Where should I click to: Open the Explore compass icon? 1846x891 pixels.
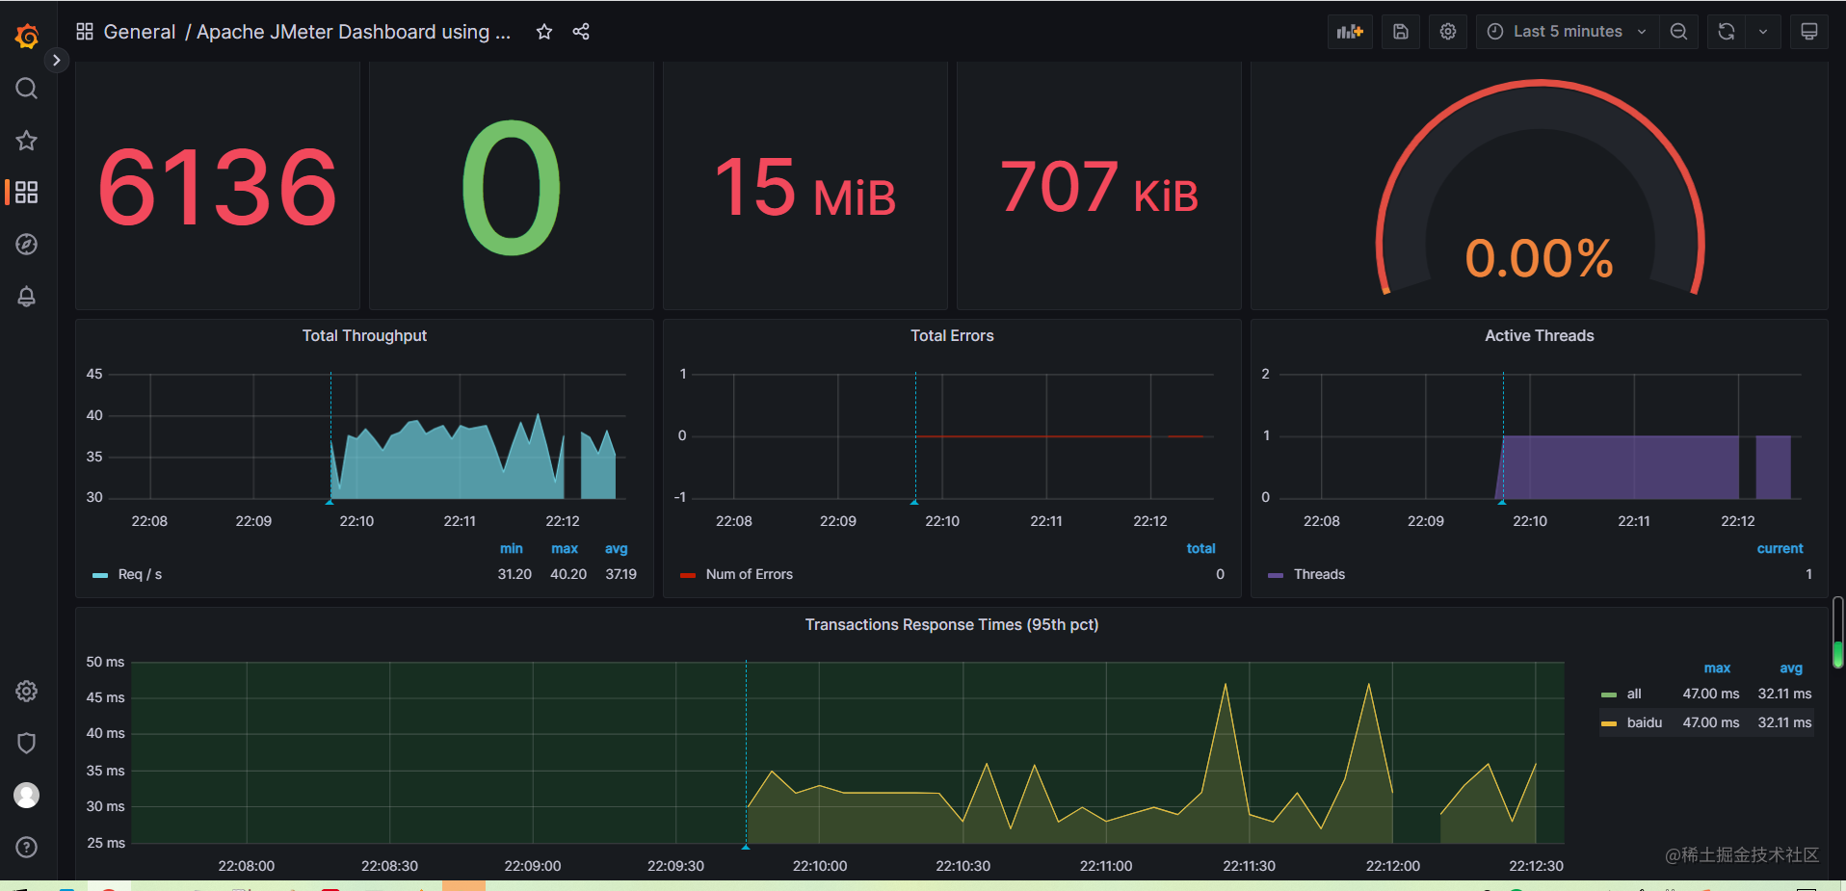point(26,244)
